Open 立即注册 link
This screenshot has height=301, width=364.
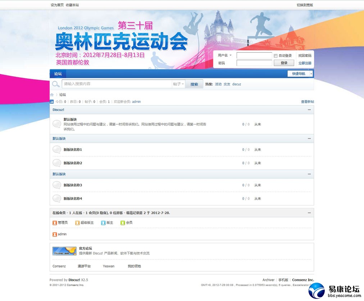305,63
